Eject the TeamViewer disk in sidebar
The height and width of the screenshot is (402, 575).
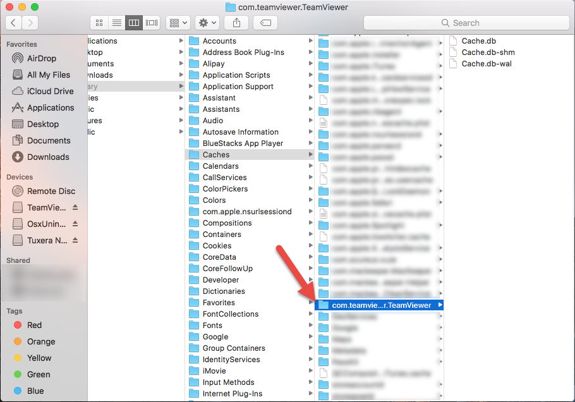[75, 207]
